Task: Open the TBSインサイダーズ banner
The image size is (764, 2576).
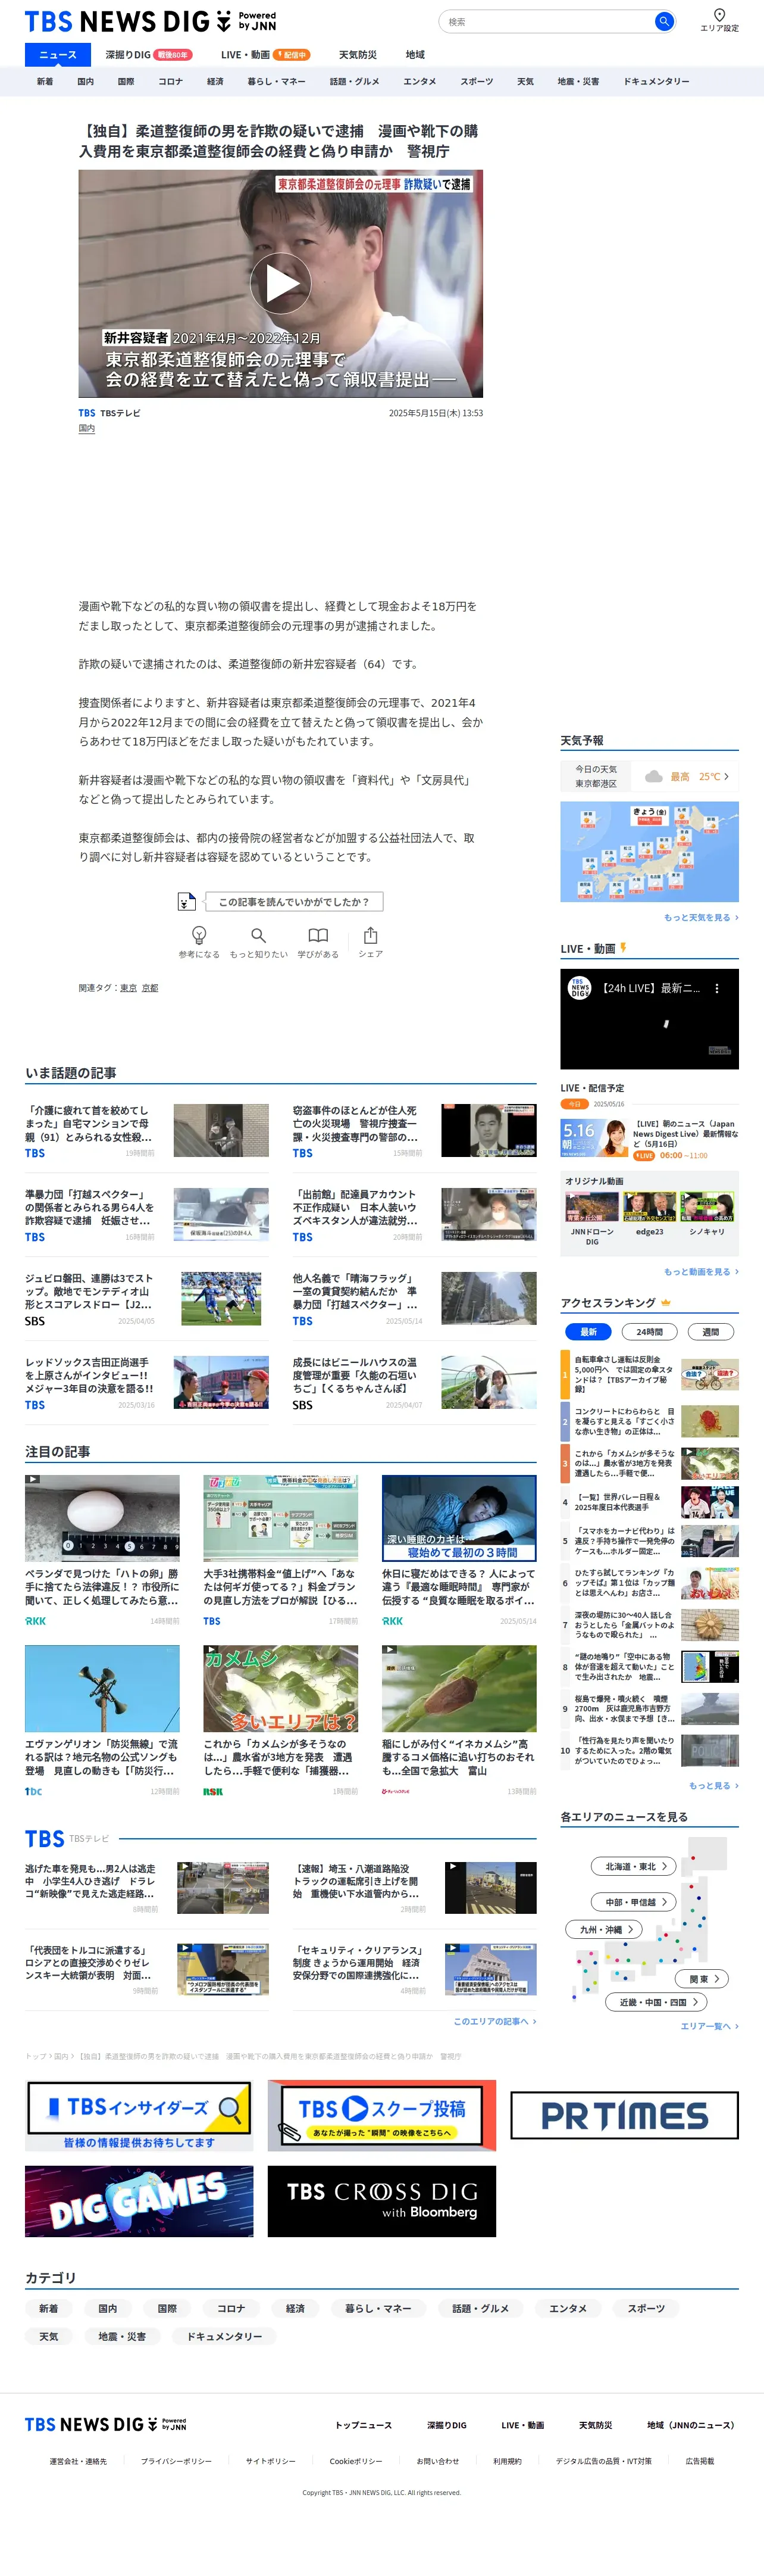Action: 140,2115
